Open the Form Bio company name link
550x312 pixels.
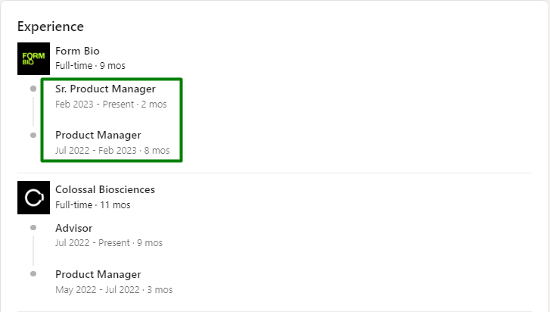tap(77, 51)
